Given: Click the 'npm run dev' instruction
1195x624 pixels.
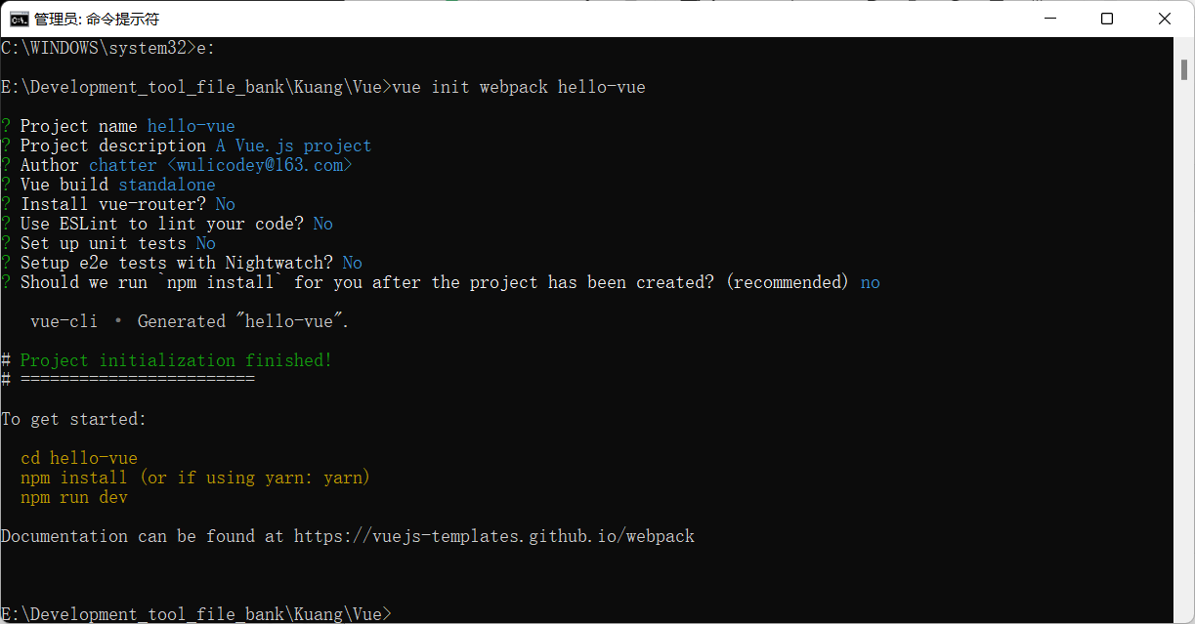Looking at the screenshot, I should [74, 497].
